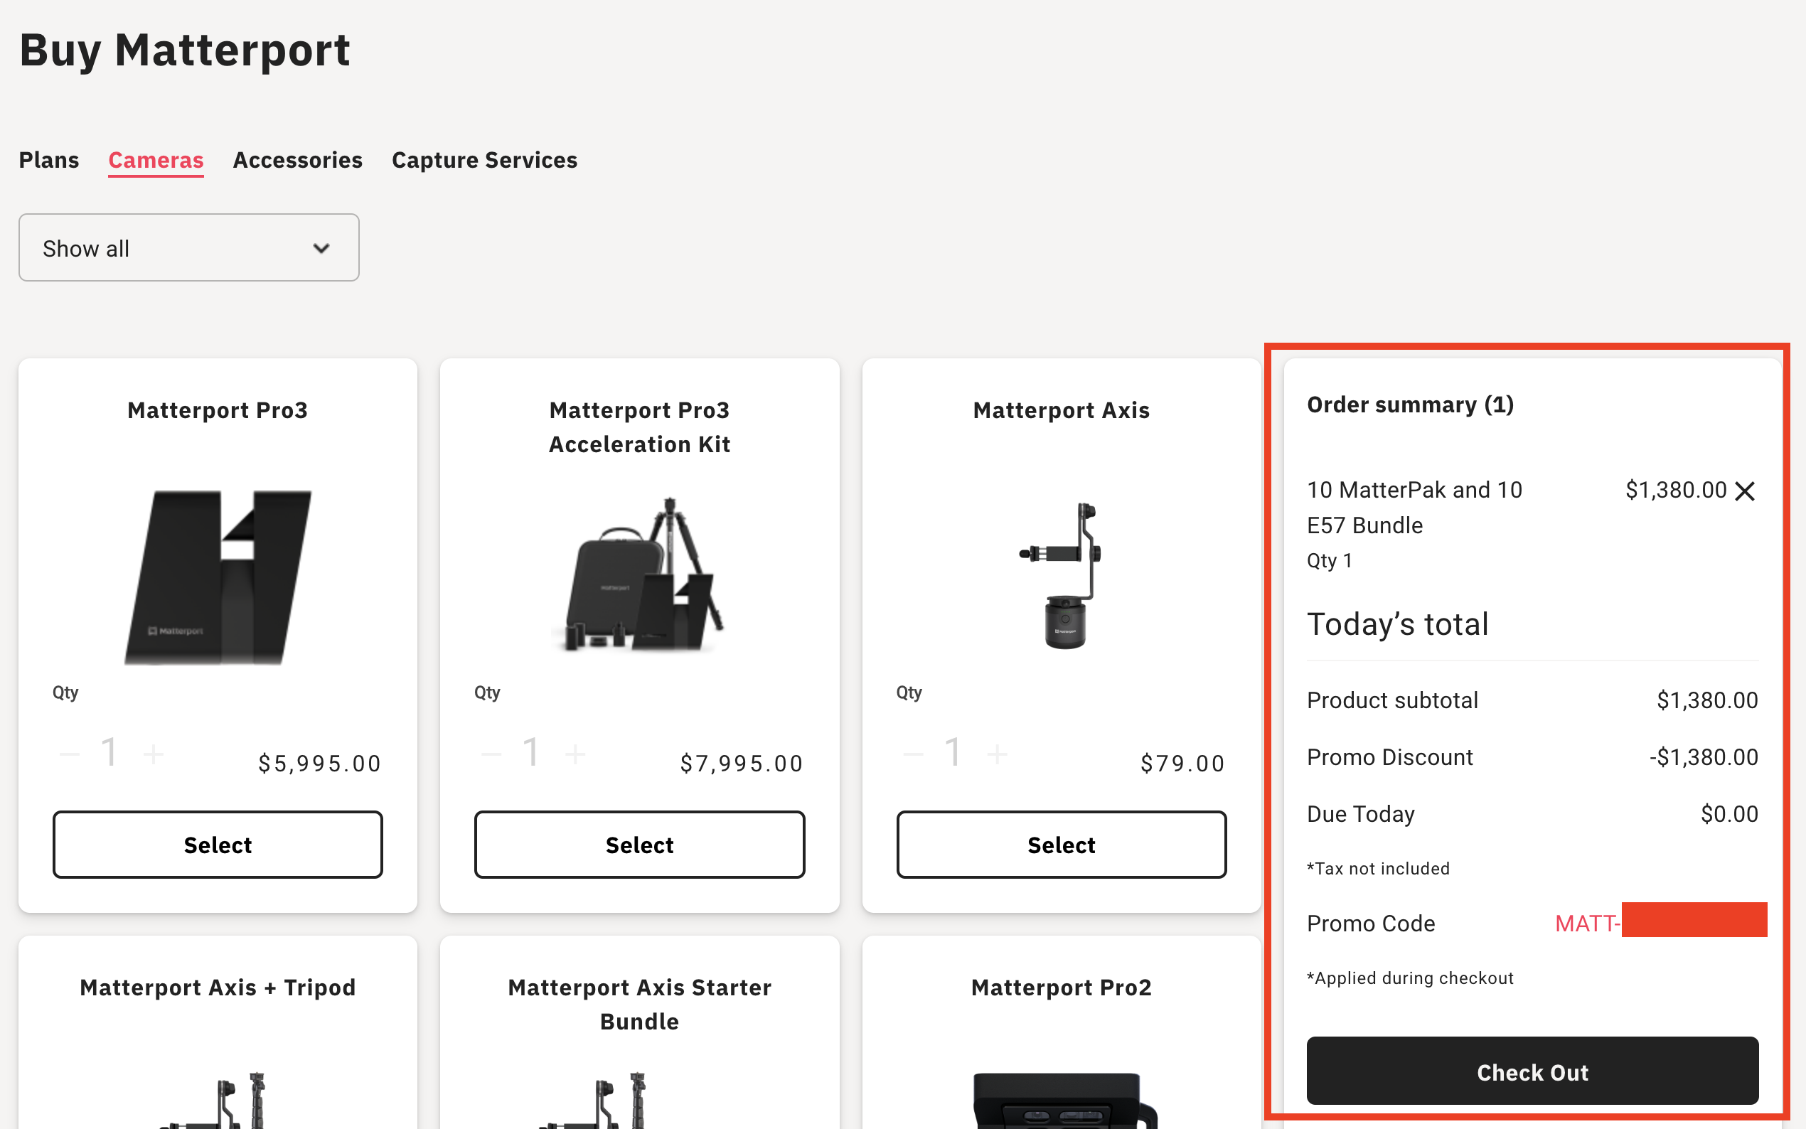
Task: Select the Matterport Pro3 camera
Action: 218,845
